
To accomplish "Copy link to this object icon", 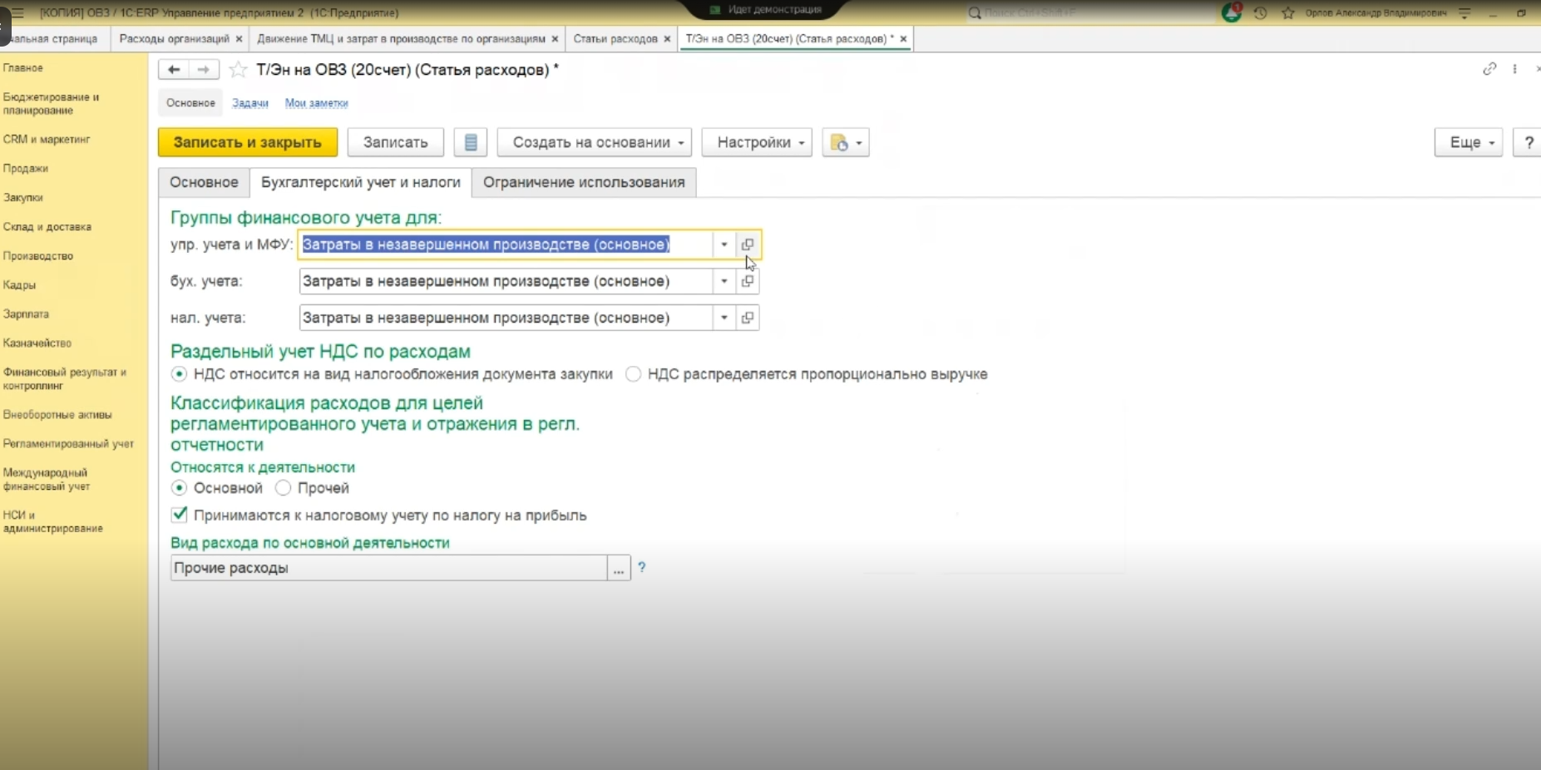I will [1489, 69].
